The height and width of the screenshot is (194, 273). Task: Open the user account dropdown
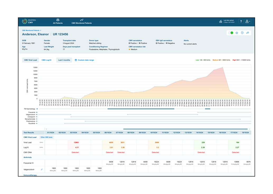click(x=248, y=21)
